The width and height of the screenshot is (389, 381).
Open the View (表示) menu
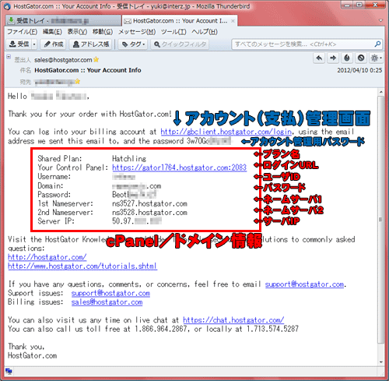77,32
